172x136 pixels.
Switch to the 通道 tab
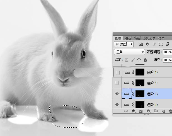[128, 38]
